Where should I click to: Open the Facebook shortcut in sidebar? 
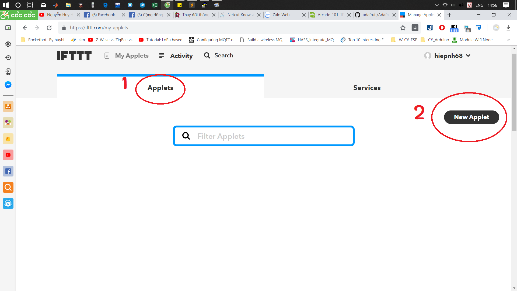click(8, 171)
